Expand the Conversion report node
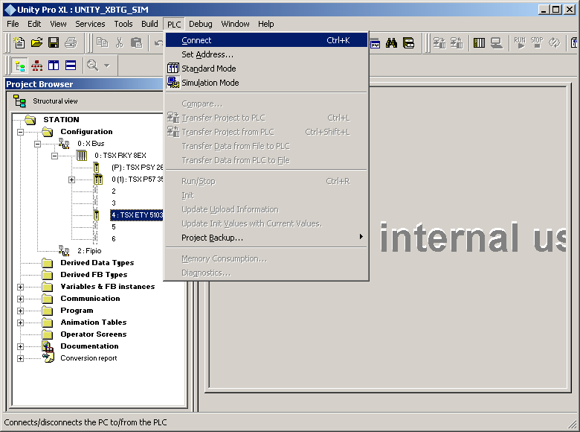Viewport: 580px width, 432px height. (20, 358)
